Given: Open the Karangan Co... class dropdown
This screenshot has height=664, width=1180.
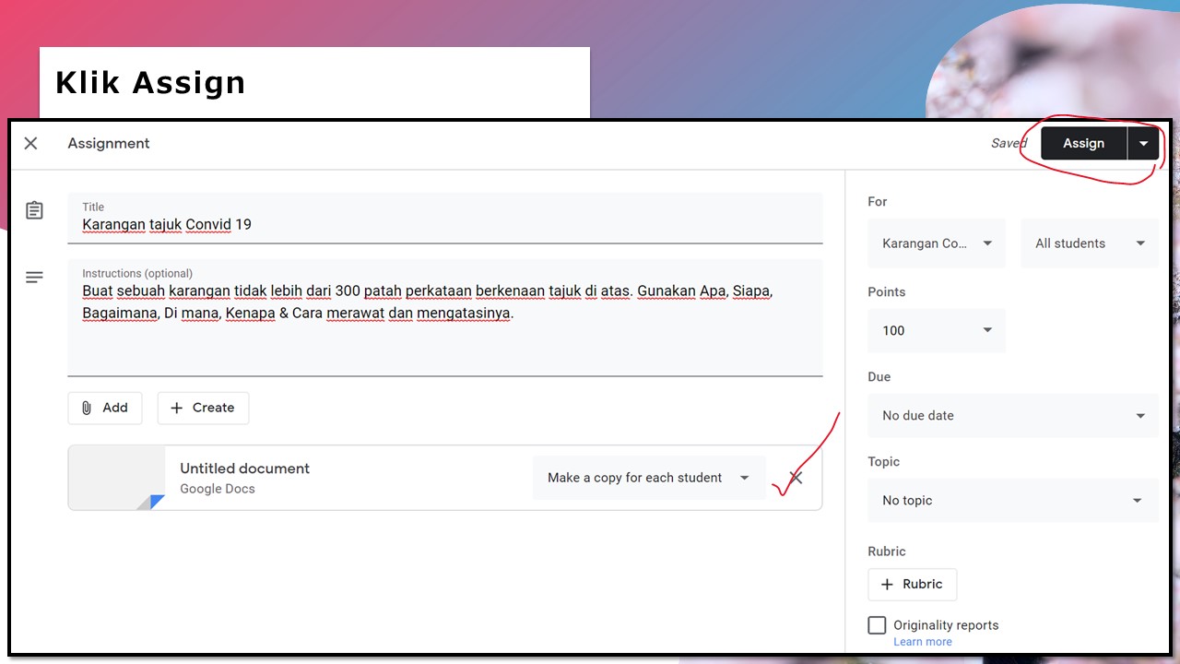Looking at the screenshot, I should click(x=937, y=243).
